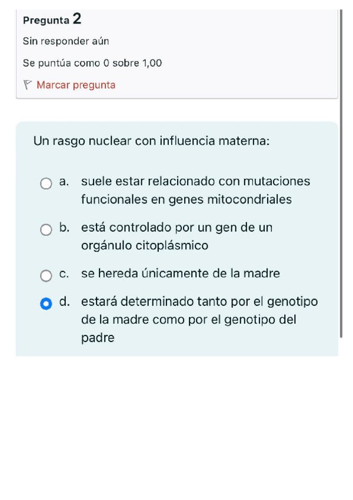Click the letter label 'a.'
This screenshot has width=353, height=500.
coord(65,182)
